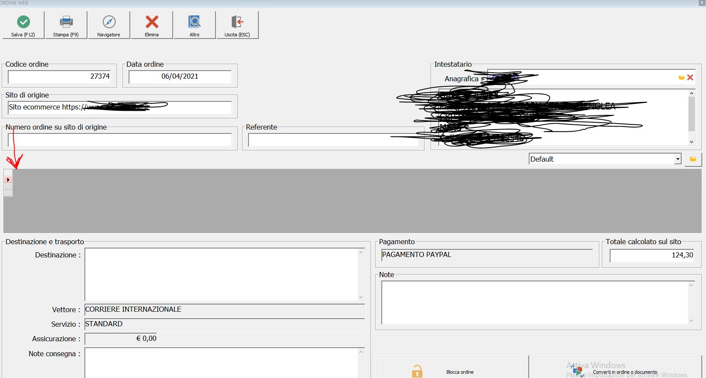Click the Vettore field CORRIERE INTERNAZIONALE
This screenshot has width=706, height=378.
point(224,310)
